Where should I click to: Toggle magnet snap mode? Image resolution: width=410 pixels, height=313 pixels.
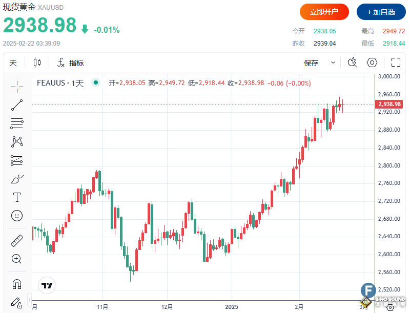(17, 283)
